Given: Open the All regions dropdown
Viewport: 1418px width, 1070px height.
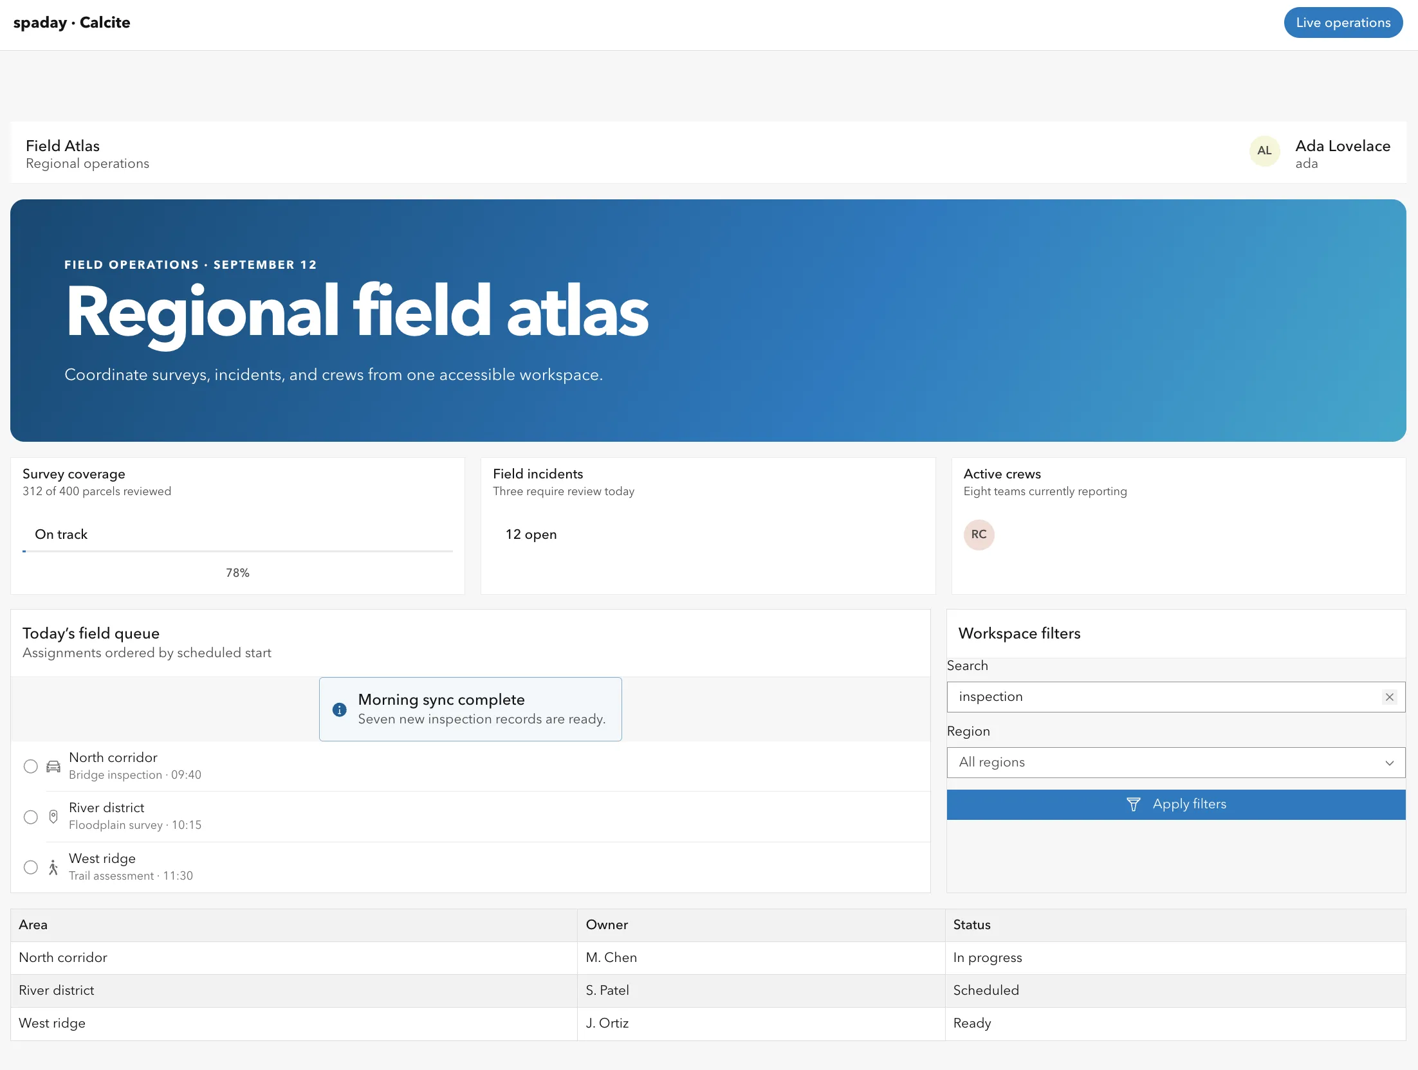Looking at the screenshot, I should point(1176,763).
